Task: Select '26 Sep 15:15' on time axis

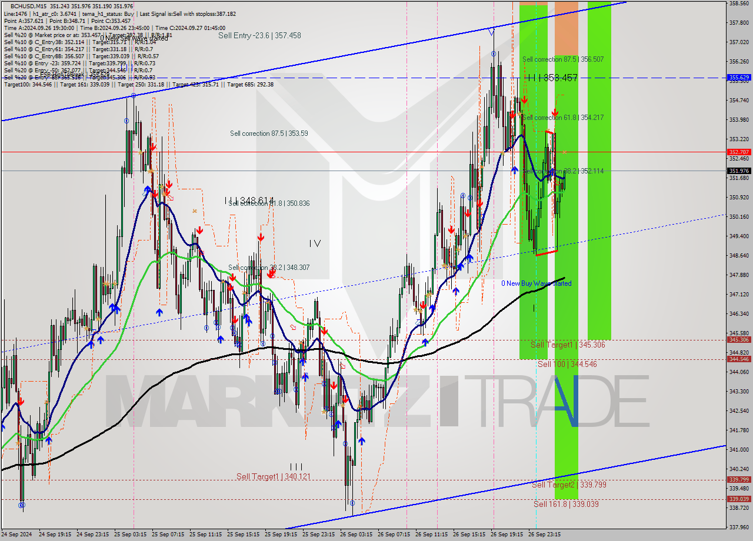Action: pyautogui.click(x=469, y=535)
